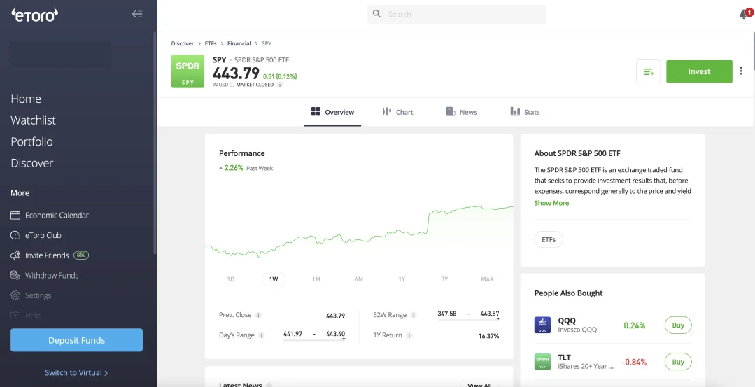Open the Stats tab

[525, 112]
